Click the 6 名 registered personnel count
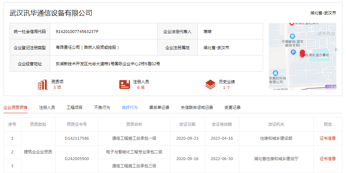 [141, 87]
